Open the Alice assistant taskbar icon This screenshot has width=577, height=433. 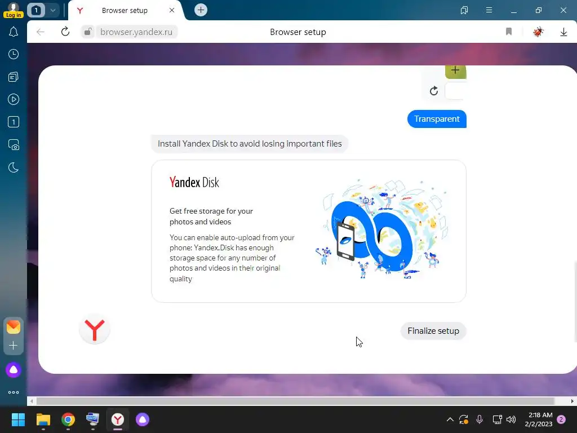pos(143,419)
